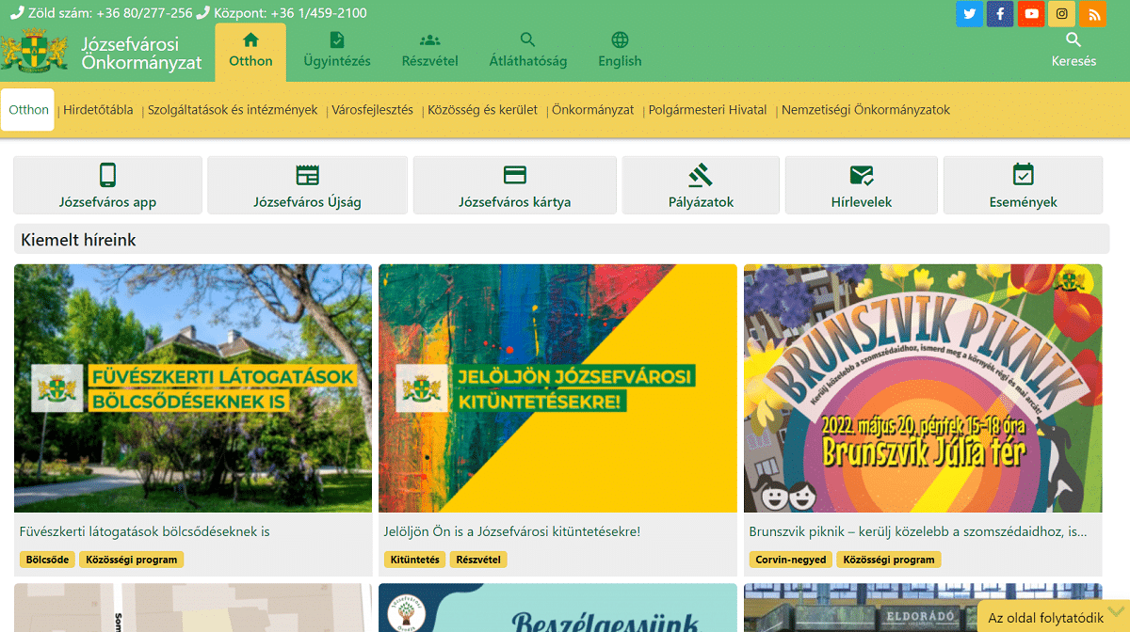The height and width of the screenshot is (632, 1130).
Task: Open the Beszélgessünk news image
Action: pyautogui.click(x=557, y=608)
